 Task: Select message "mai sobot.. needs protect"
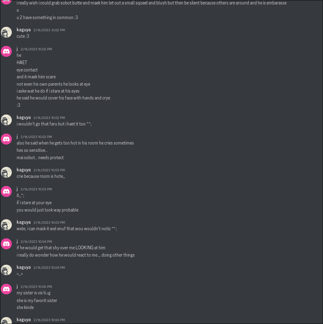point(40,158)
